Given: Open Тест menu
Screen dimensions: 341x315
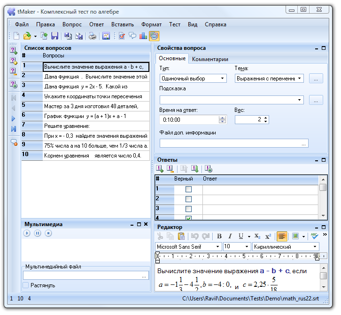Looking at the screenshot, I should point(175,24).
